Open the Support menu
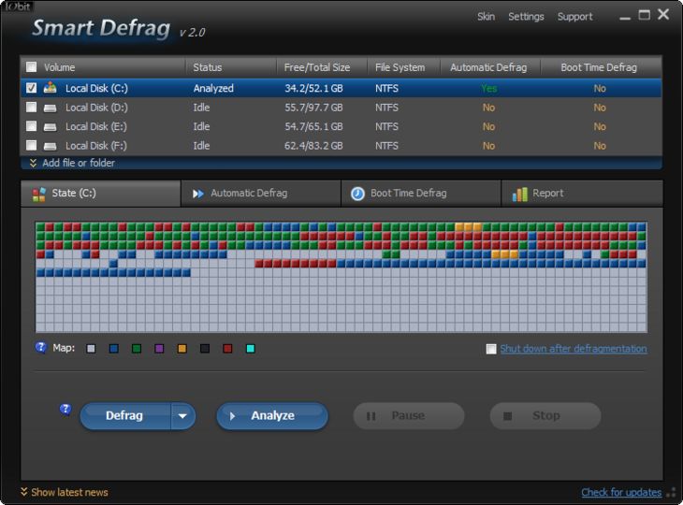This screenshot has height=505, width=683. point(575,17)
